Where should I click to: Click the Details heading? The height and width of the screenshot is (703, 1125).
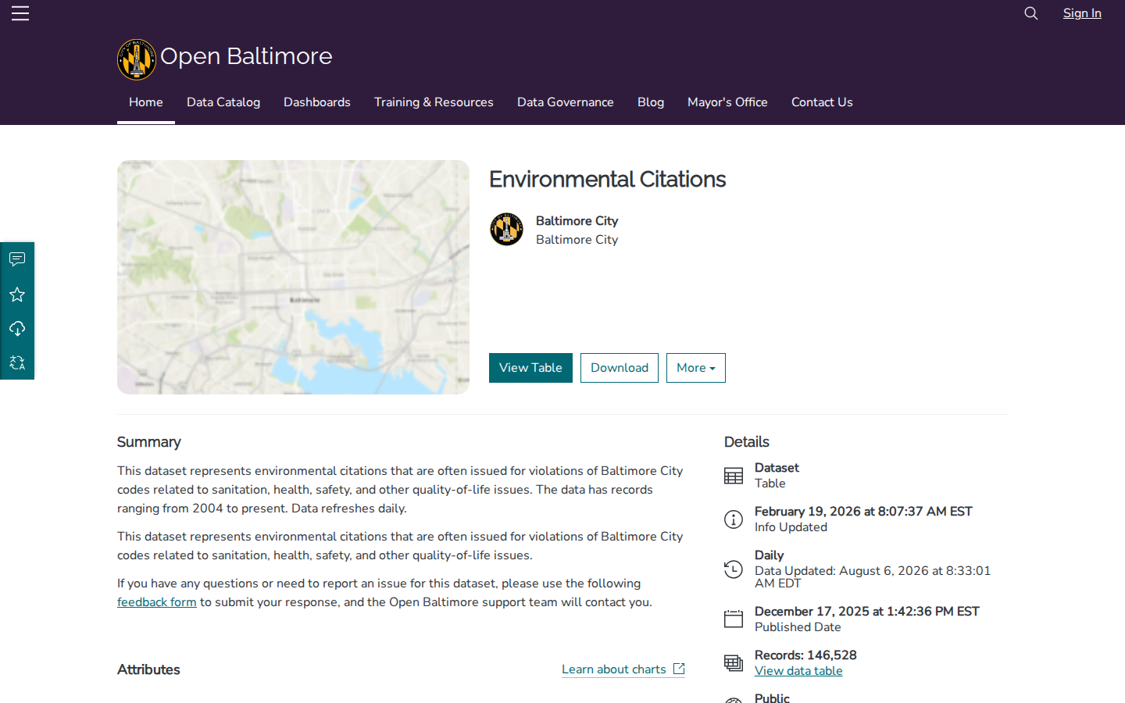coord(747,442)
